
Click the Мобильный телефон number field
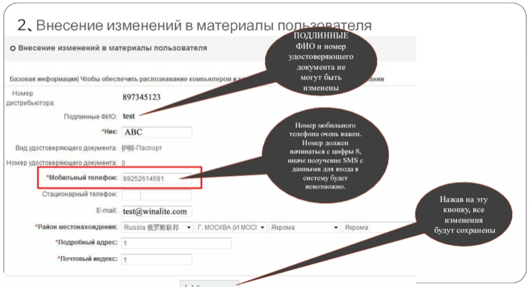click(156, 179)
